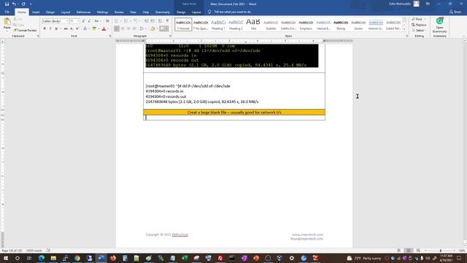Open the Paragraph dialog launcher
This screenshot has height=263, width=467.
[x=170, y=36]
